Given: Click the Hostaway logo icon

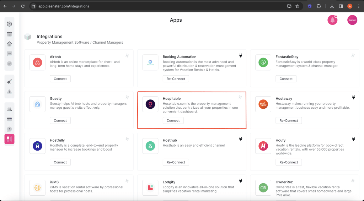Looking at the screenshot, I should 263,104.
